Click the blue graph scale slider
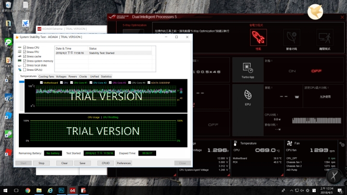The height and width of the screenshot is (195, 347). [x=22, y=82]
